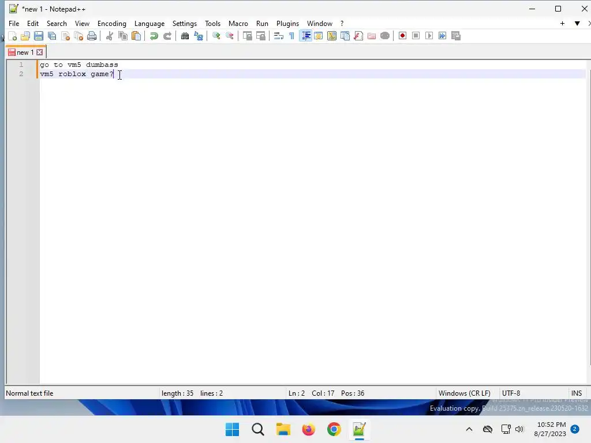Open the View menu

click(x=82, y=23)
